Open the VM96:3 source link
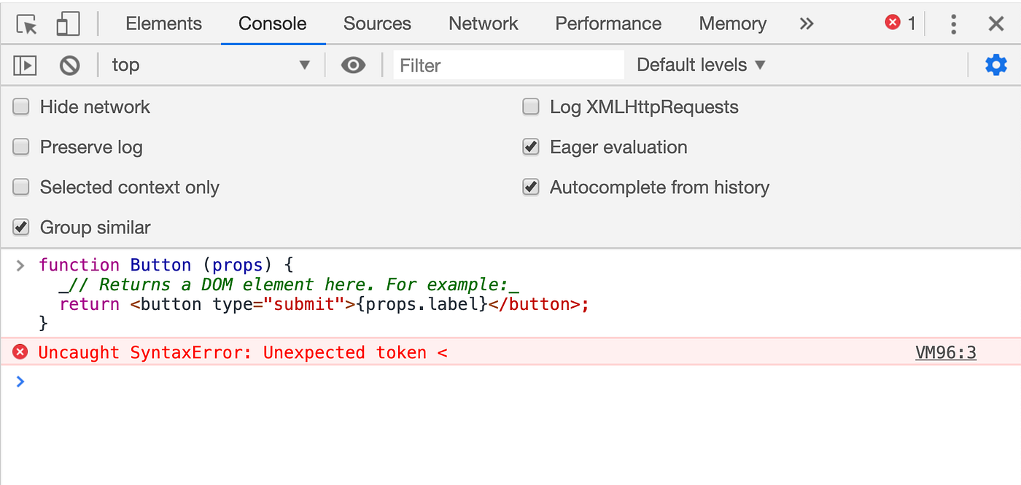The height and width of the screenshot is (485, 1021). tap(945, 352)
